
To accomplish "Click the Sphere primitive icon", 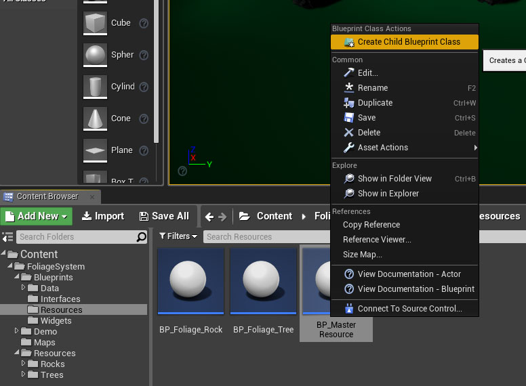I will point(95,55).
